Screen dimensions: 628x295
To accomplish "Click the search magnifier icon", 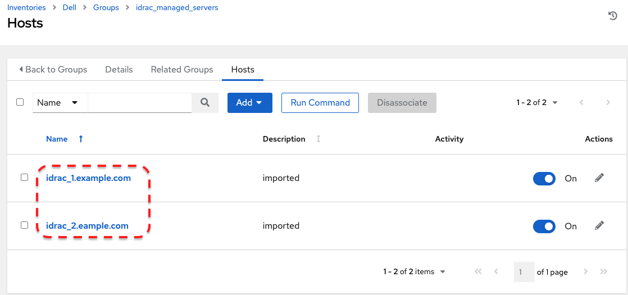I will (205, 103).
